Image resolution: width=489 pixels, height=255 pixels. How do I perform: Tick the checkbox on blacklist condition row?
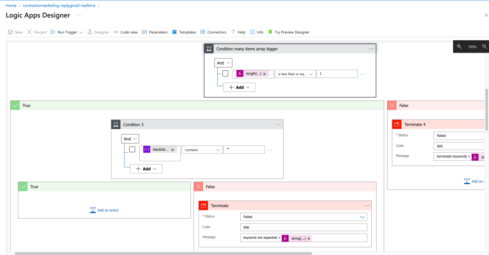coord(132,149)
